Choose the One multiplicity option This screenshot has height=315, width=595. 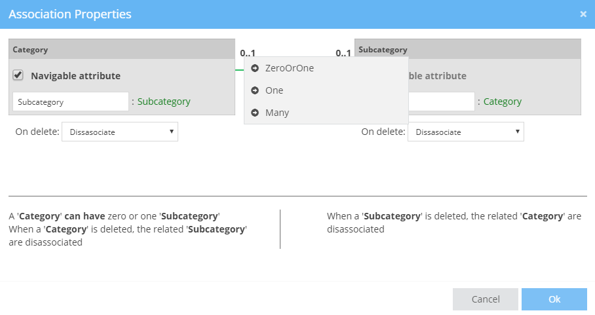point(274,90)
